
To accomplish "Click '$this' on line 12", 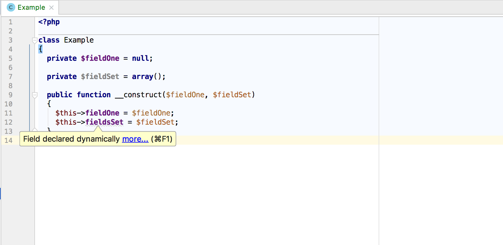I will pyautogui.click(x=66, y=122).
